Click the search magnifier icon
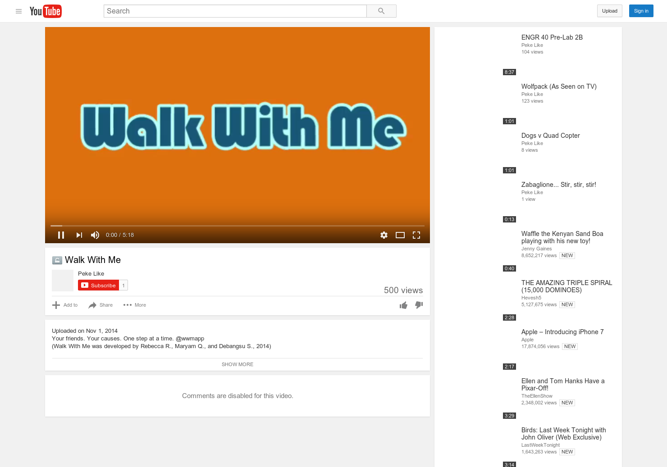Image resolution: width=667 pixels, height=467 pixels. click(381, 11)
